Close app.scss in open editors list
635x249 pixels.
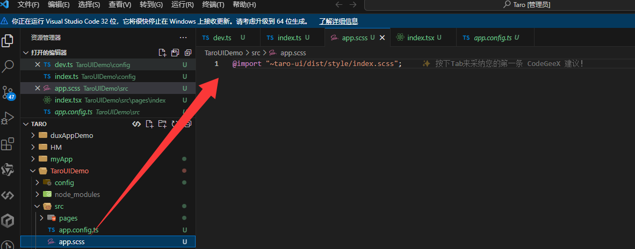pyautogui.click(x=38, y=88)
